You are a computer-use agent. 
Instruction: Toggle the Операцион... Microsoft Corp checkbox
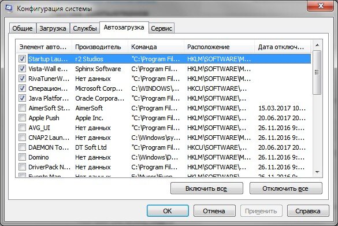tap(22, 88)
